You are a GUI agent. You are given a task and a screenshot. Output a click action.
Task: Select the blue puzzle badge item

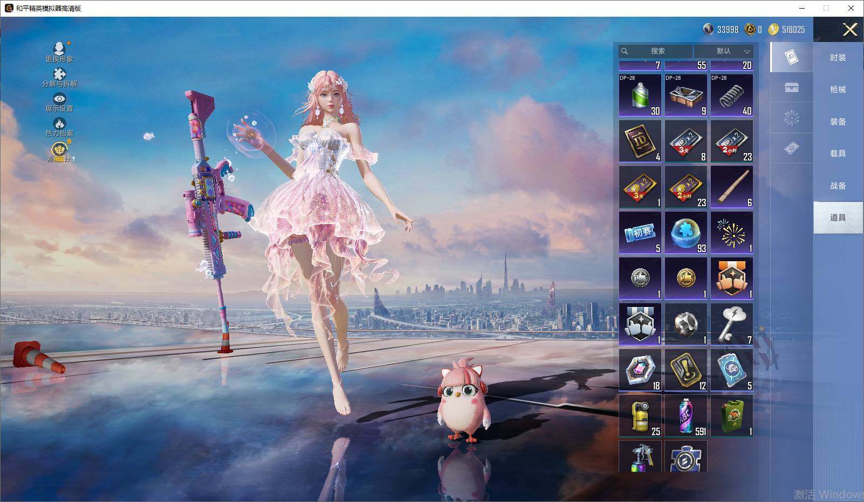(x=686, y=456)
